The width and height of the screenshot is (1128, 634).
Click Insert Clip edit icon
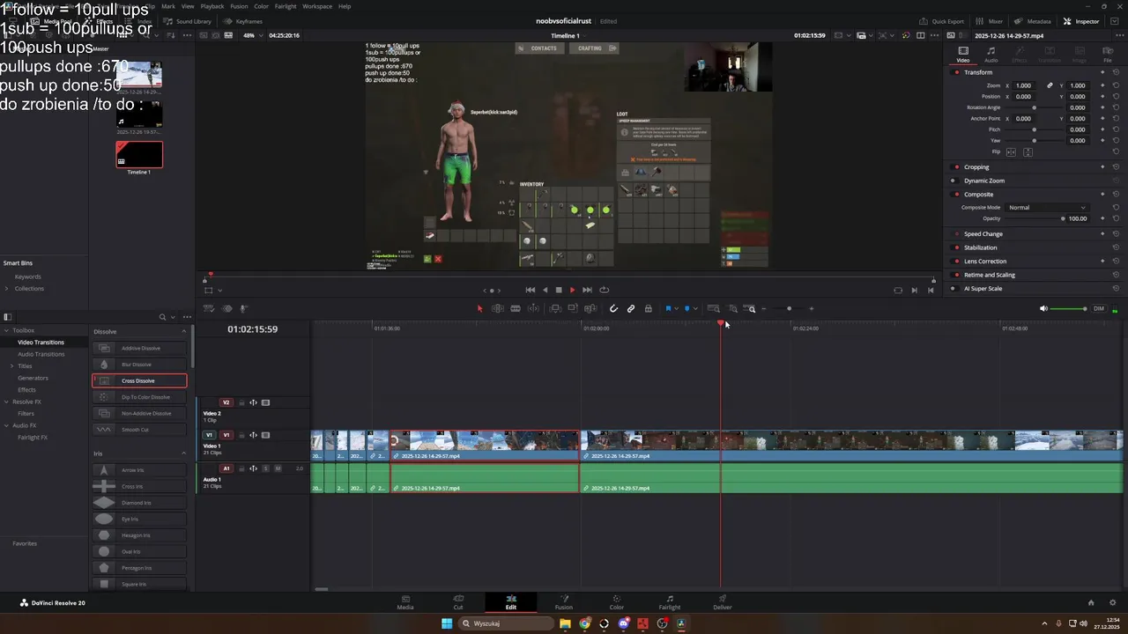555,308
